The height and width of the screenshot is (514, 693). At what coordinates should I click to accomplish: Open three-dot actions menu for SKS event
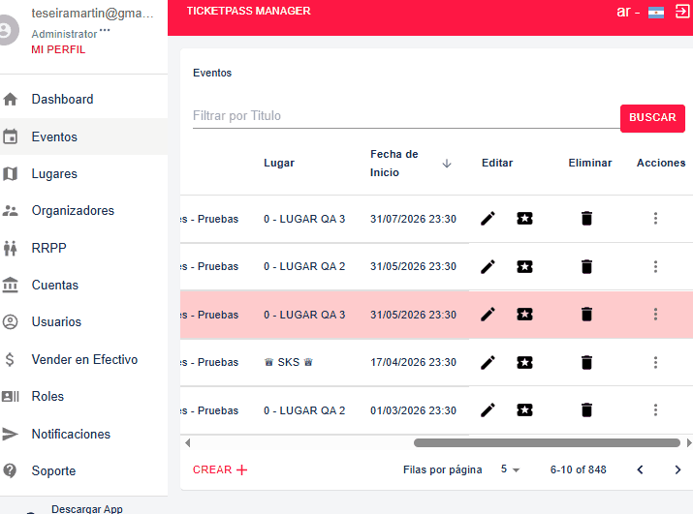[655, 362]
